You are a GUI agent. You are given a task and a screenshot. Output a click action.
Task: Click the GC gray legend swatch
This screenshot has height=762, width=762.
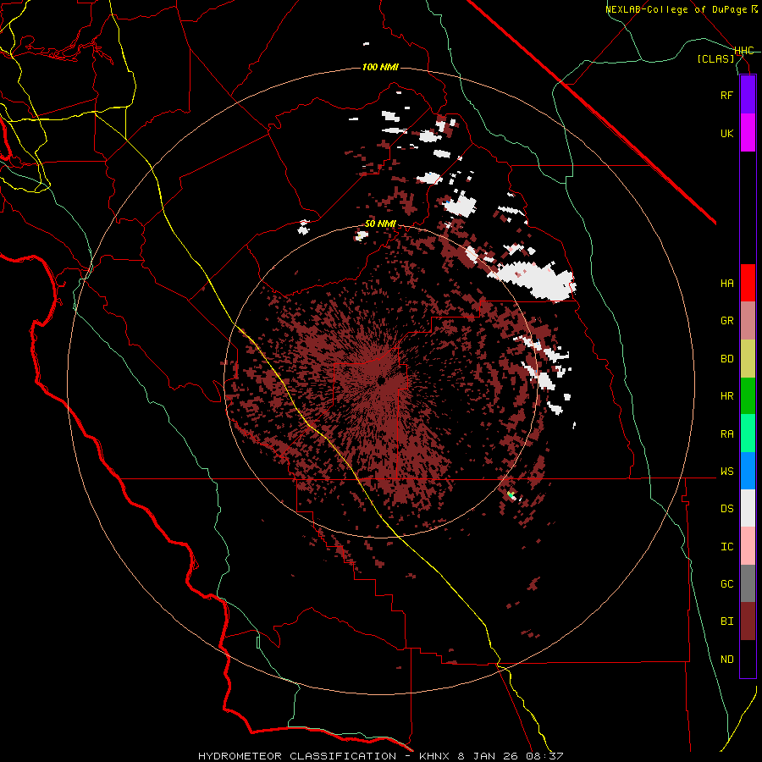point(748,583)
